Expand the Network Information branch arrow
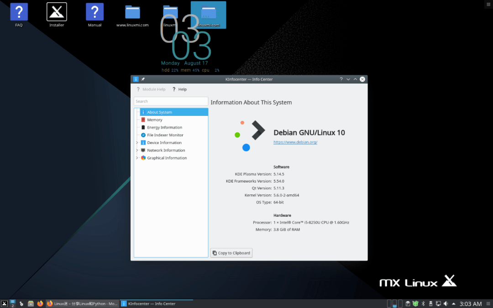 point(137,150)
